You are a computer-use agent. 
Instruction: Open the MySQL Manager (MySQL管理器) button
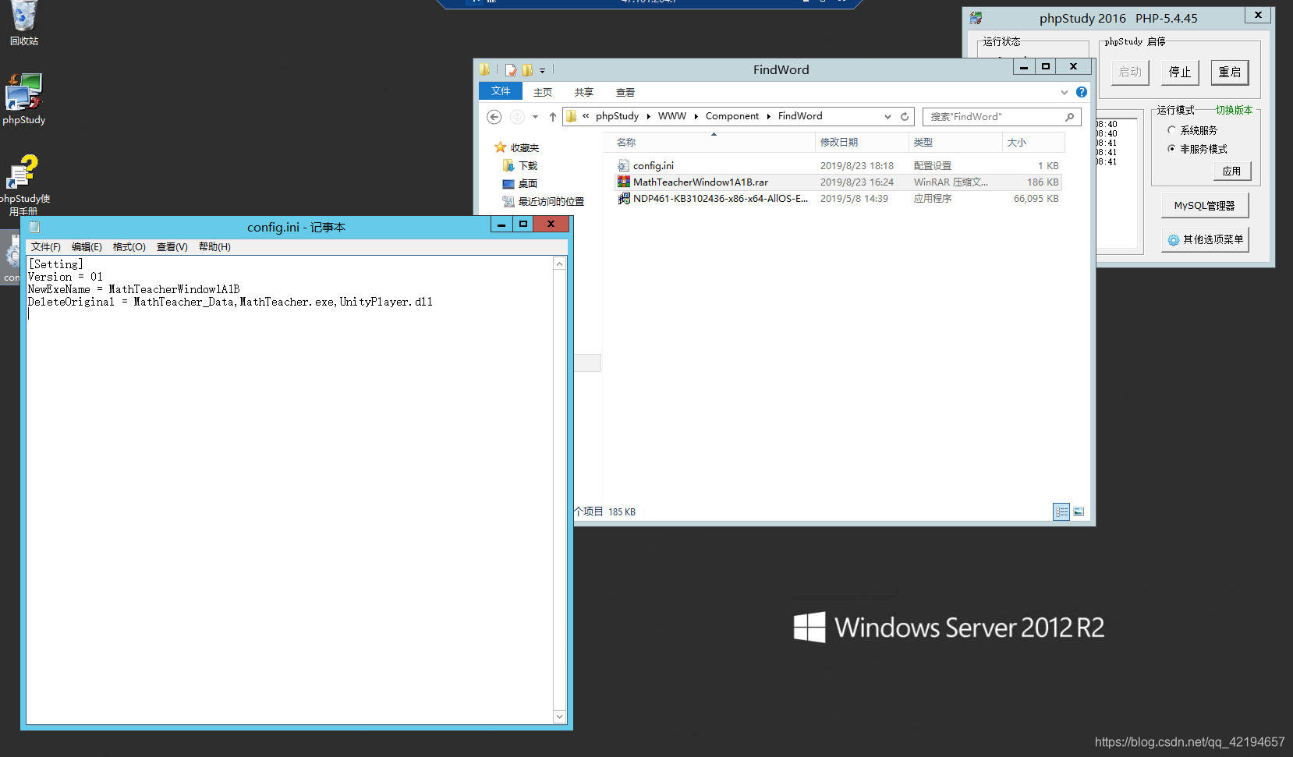click(x=1205, y=206)
